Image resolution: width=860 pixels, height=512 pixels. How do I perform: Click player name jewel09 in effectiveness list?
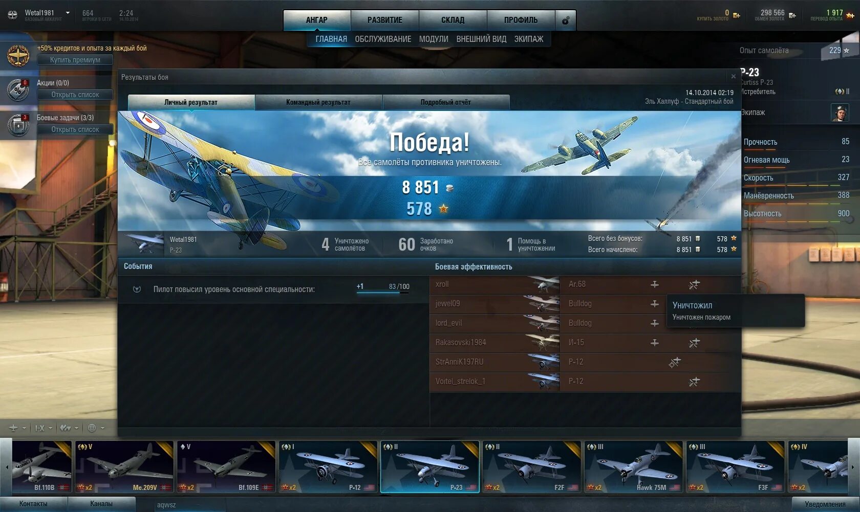[x=447, y=304]
